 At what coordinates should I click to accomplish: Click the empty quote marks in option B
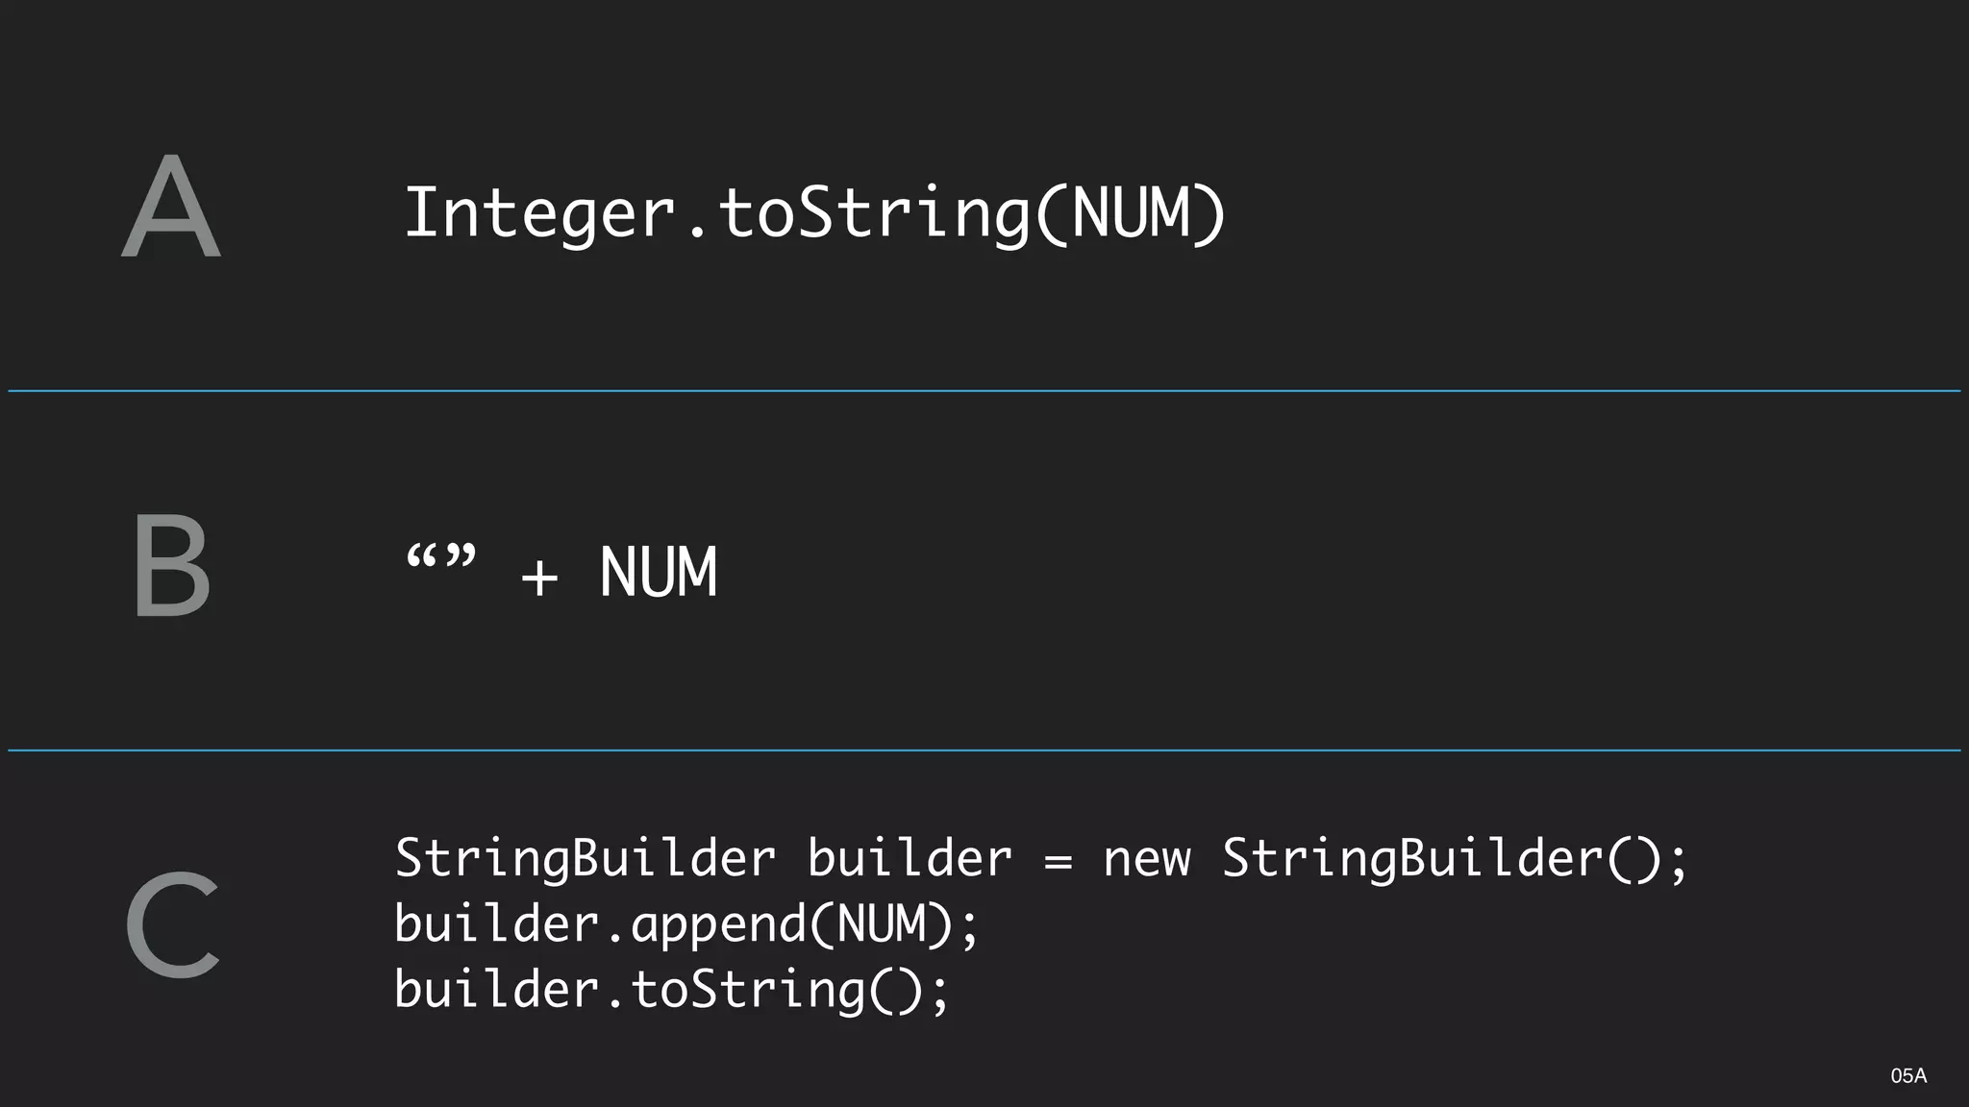[x=441, y=557]
